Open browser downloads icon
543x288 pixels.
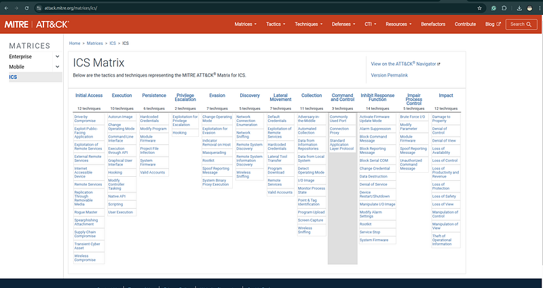[x=519, y=8]
